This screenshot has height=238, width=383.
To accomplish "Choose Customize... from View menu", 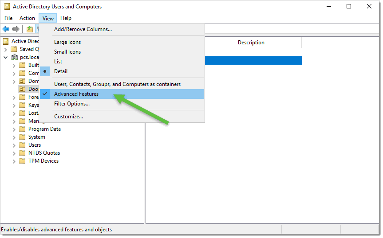I will 122,117.
